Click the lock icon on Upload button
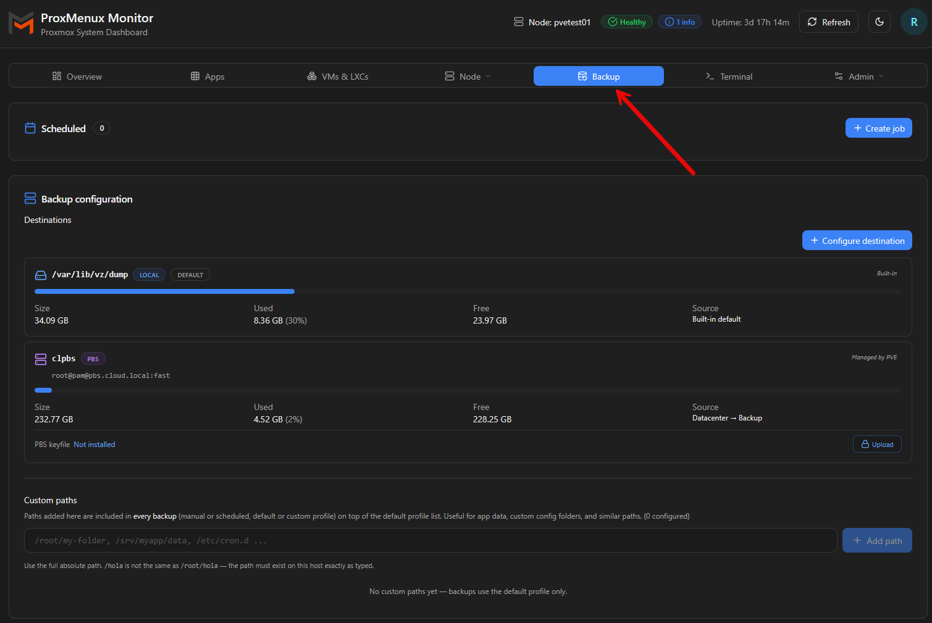The image size is (932, 623). pyautogui.click(x=865, y=444)
